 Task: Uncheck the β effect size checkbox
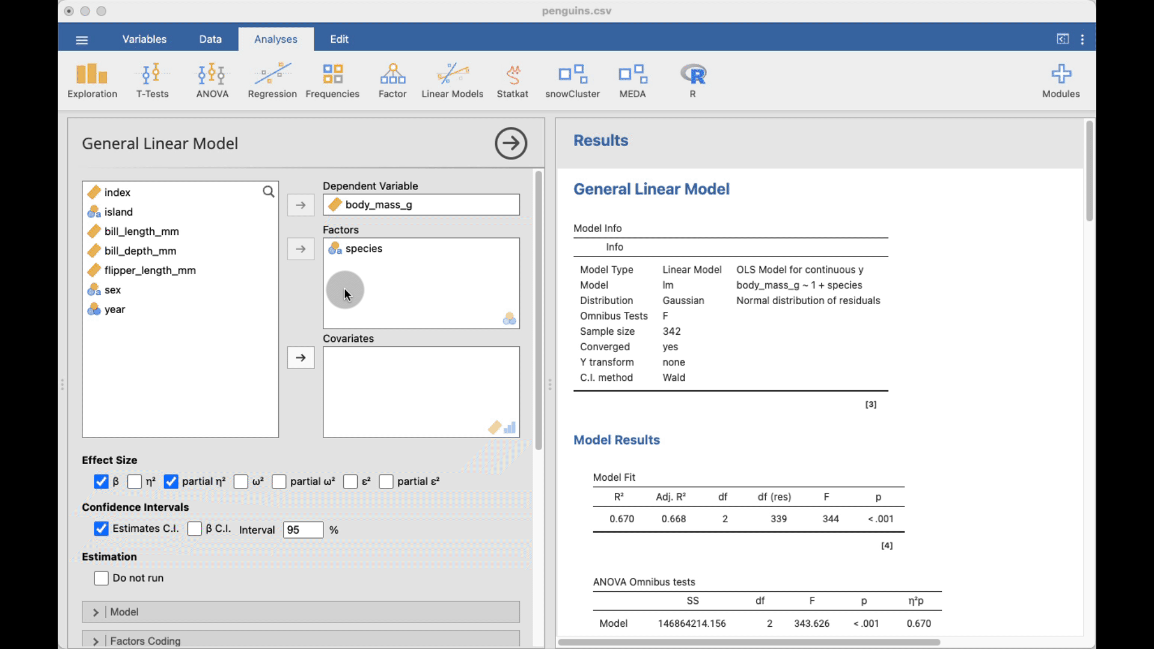click(101, 482)
